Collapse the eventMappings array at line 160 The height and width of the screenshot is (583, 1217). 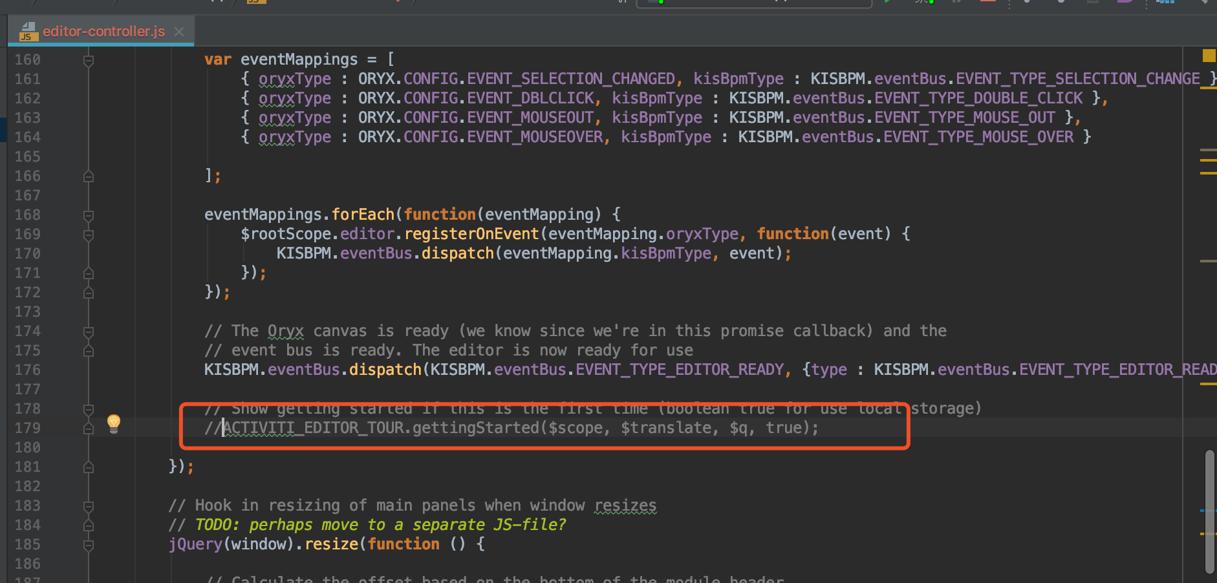coord(89,60)
